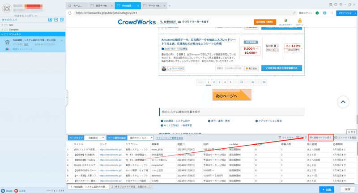The height and width of the screenshot is (194, 358).
Task: Click the scroll-to-top arrow circle
Action: [x=343, y=102]
